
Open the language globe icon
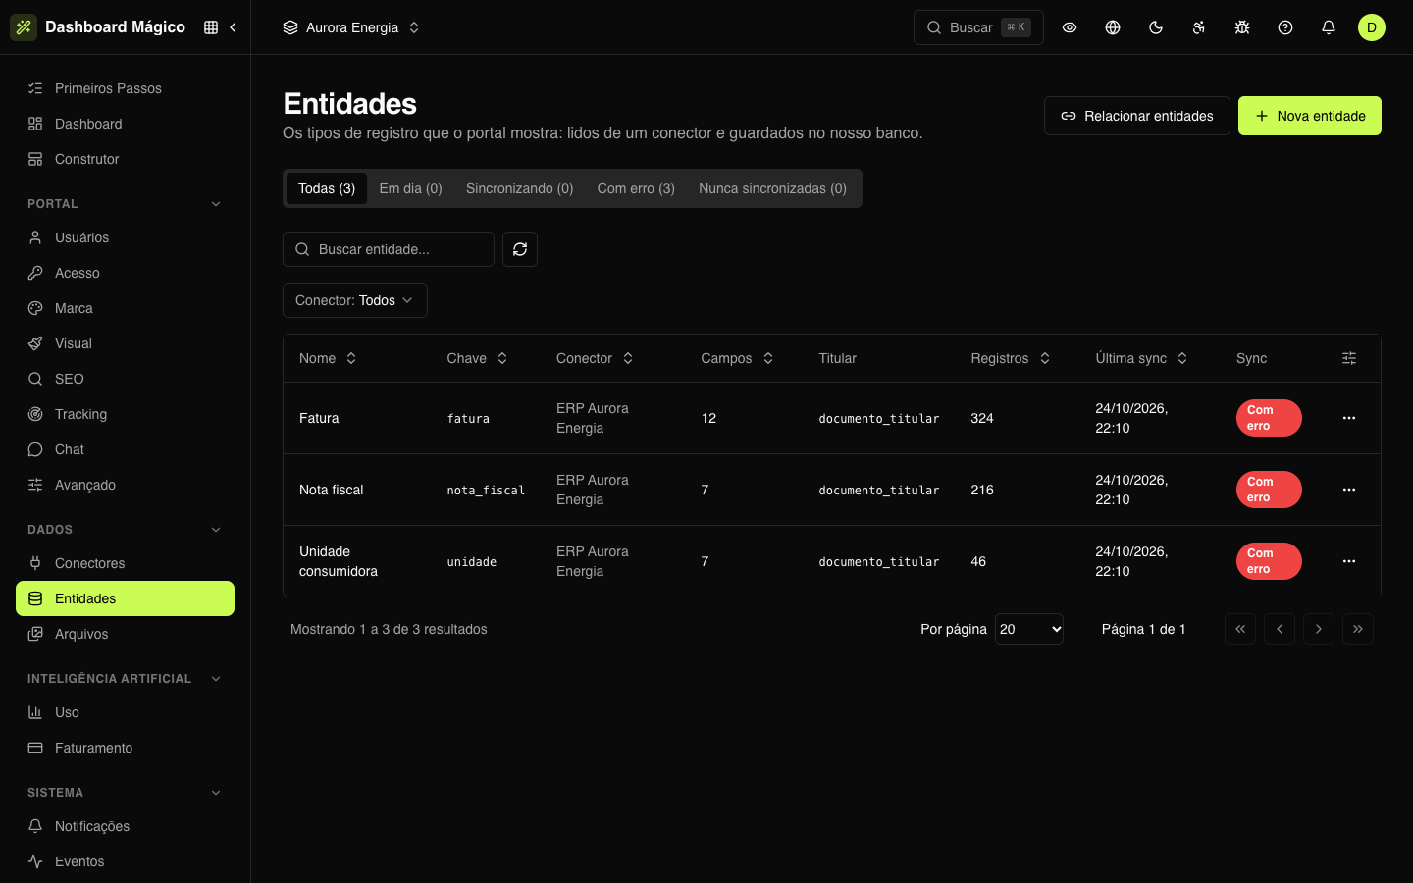[1113, 27]
